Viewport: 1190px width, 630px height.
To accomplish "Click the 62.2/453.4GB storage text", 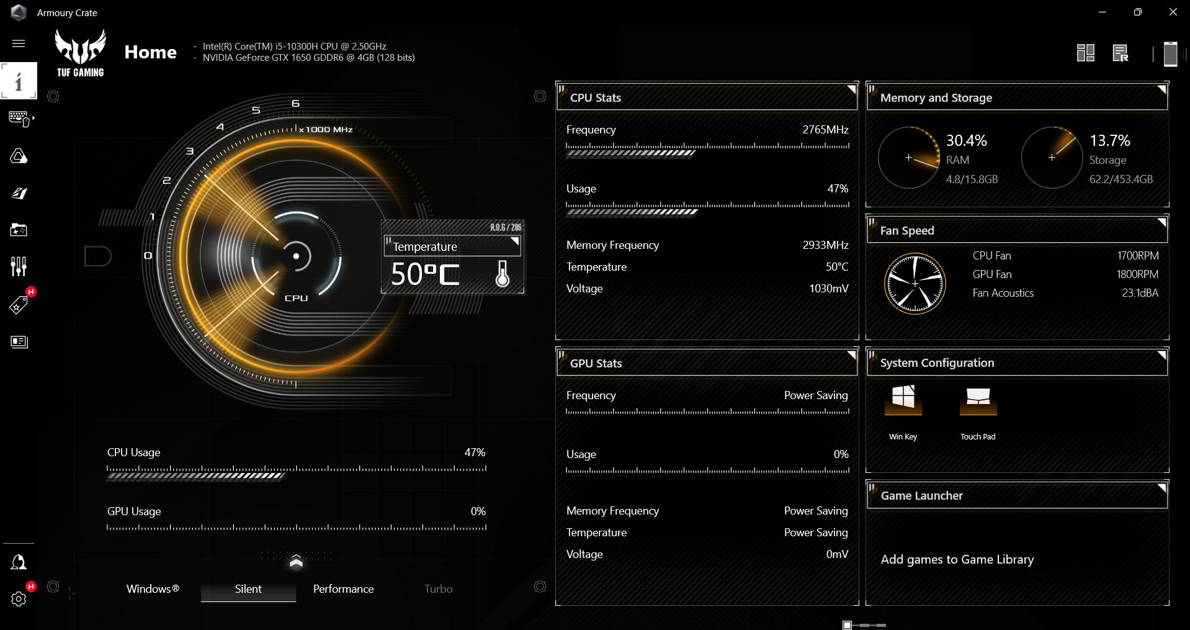I will 1121,179.
